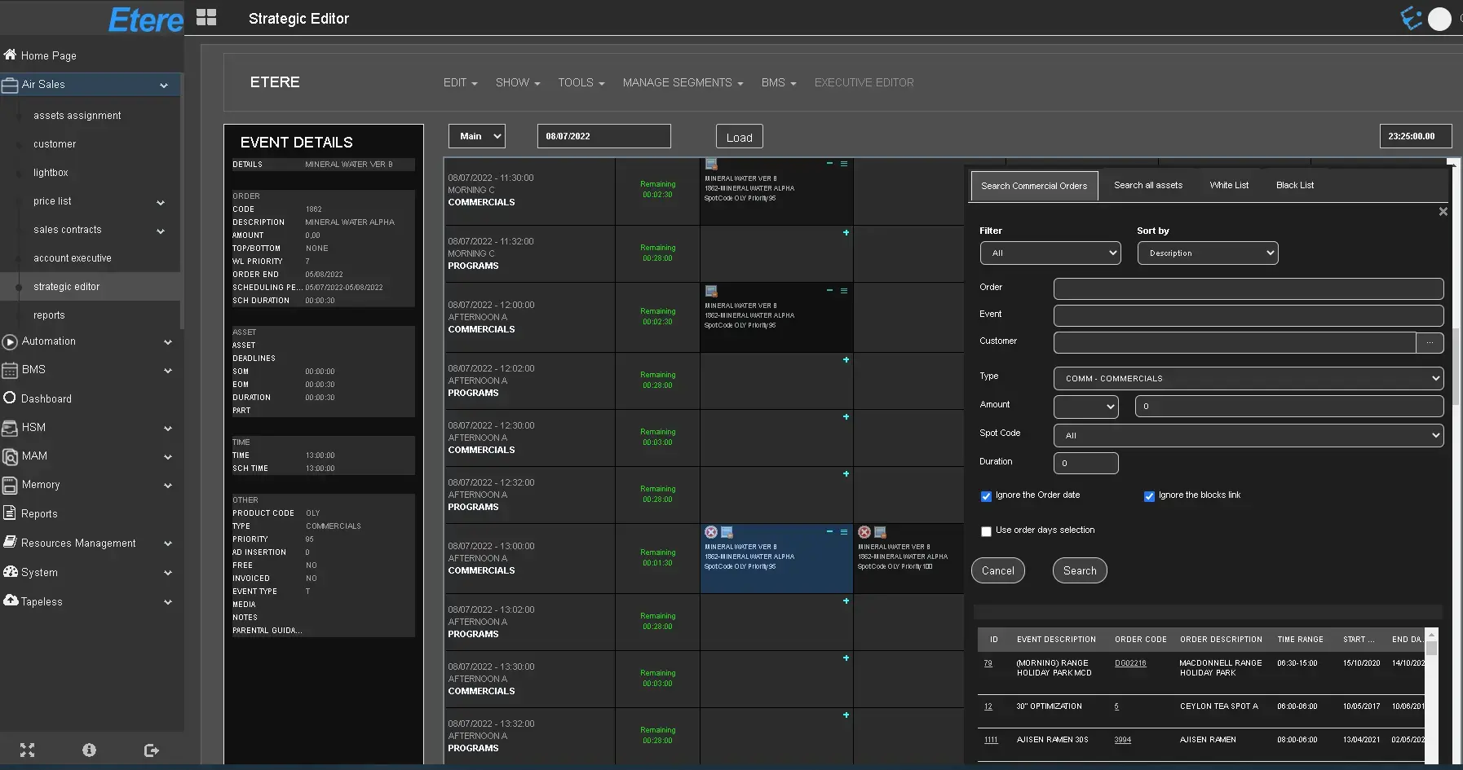Click the Load button
The width and height of the screenshot is (1463, 770).
click(x=739, y=138)
